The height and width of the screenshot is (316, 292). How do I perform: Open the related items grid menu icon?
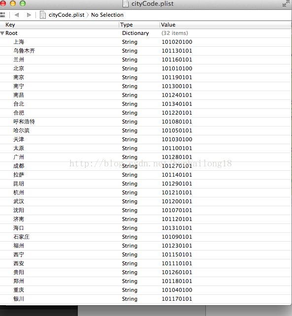click(2, 15)
